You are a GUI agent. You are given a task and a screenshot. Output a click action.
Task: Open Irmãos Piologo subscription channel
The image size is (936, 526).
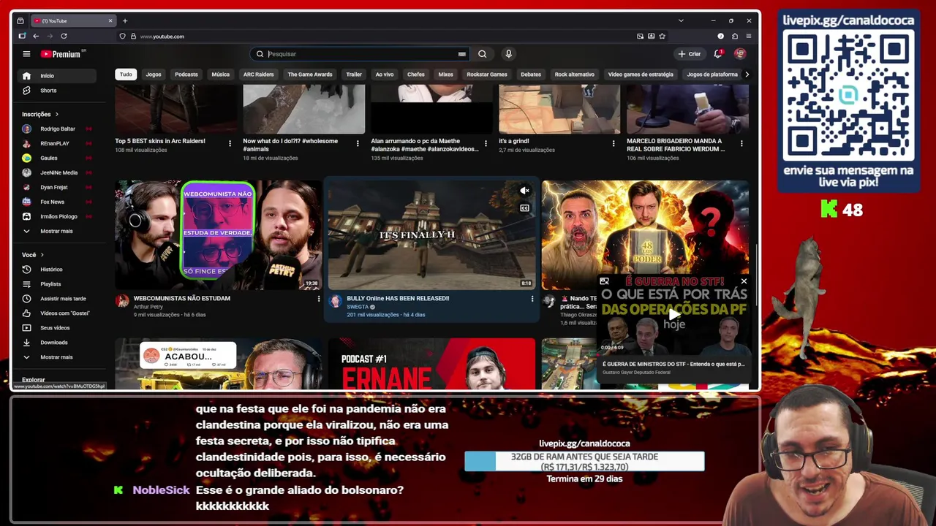coord(57,216)
